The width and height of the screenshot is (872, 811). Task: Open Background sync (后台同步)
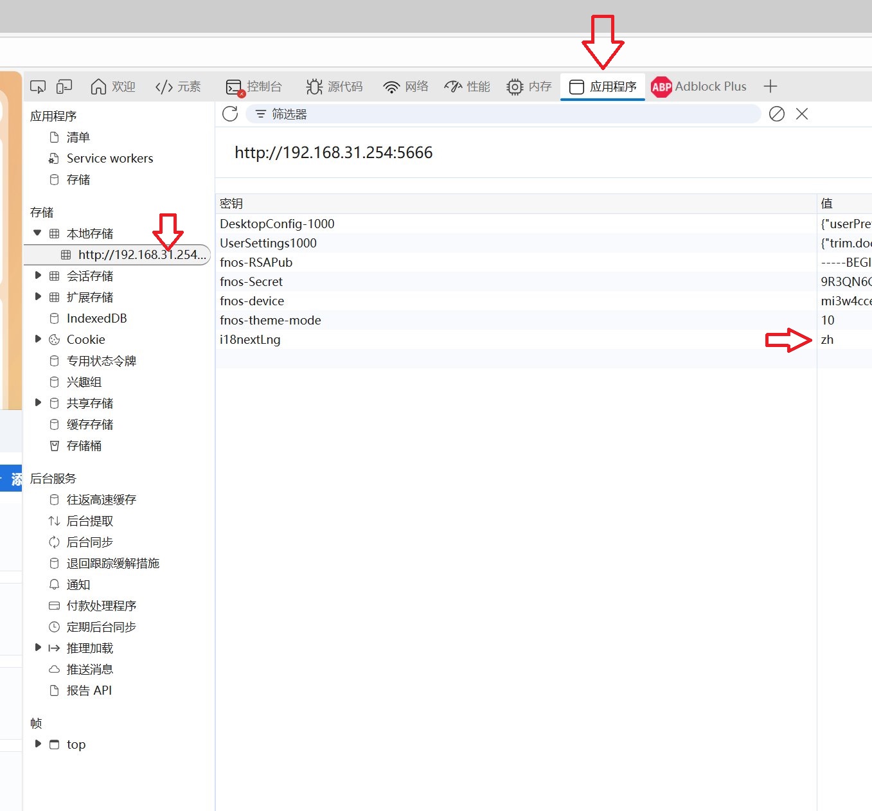(x=89, y=542)
